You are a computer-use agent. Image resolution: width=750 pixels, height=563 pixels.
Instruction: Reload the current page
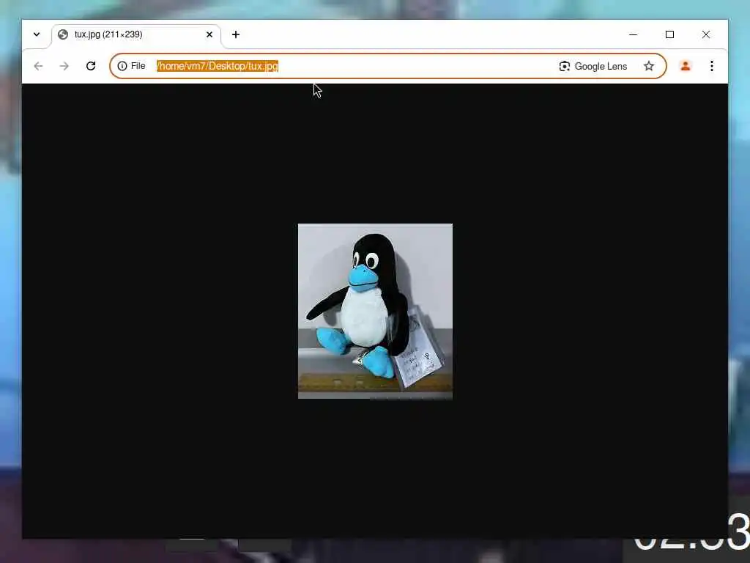tap(90, 66)
